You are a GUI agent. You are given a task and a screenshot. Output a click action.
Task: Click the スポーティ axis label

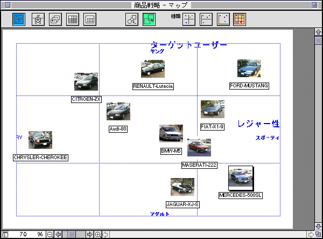click(268, 138)
